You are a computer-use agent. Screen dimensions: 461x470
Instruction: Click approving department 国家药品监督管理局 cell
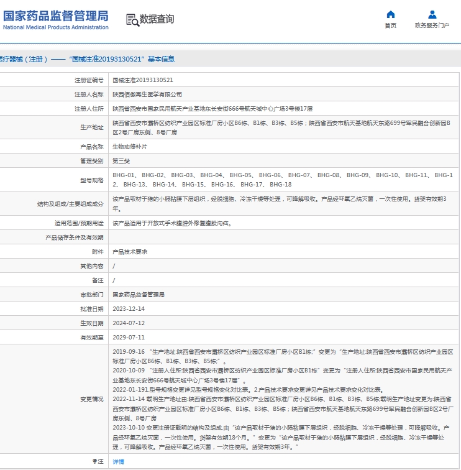coord(139,295)
